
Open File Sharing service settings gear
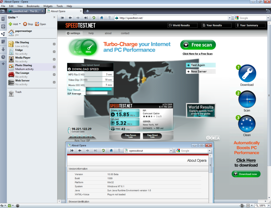[x=54, y=44]
